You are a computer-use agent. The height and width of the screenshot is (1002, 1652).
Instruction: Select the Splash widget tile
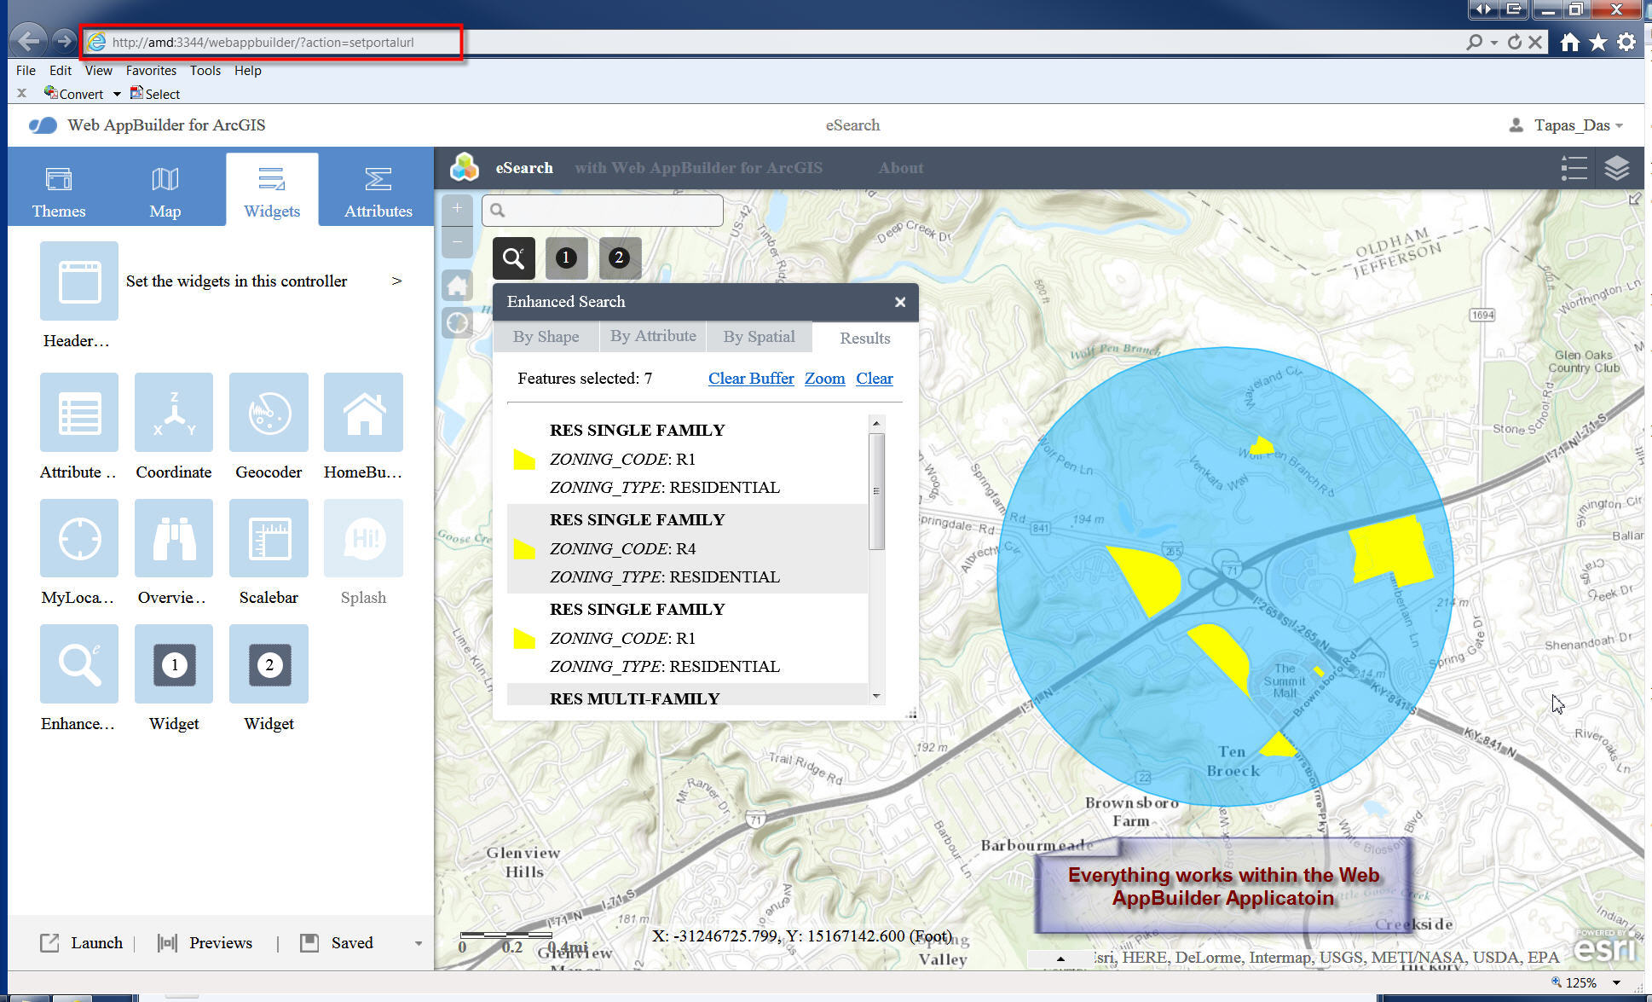tap(363, 538)
